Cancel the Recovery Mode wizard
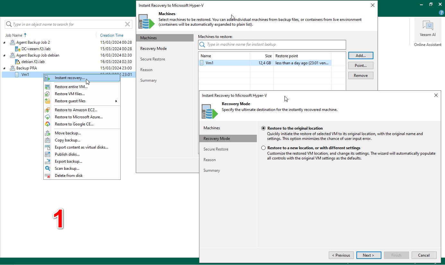 click(x=424, y=255)
